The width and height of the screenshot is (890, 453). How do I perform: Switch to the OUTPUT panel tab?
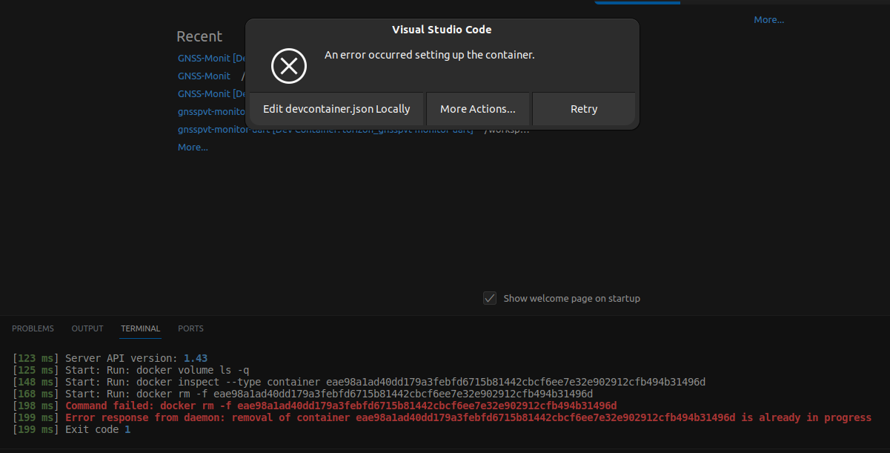click(87, 328)
